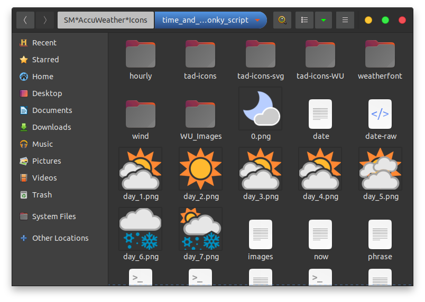This screenshot has width=425, height=302.
Task: Select the phrase text file
Action: pos(380,234)
